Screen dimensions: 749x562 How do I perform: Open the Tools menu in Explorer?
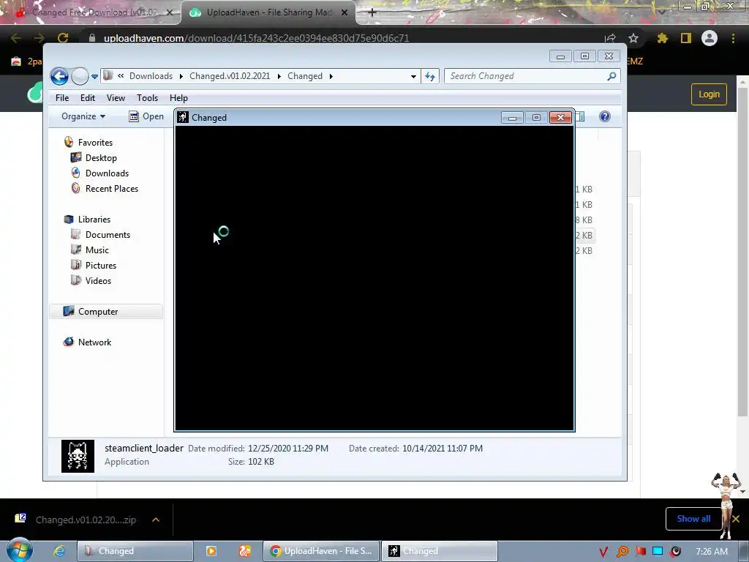pyautogui.click(x=147, y=98)
